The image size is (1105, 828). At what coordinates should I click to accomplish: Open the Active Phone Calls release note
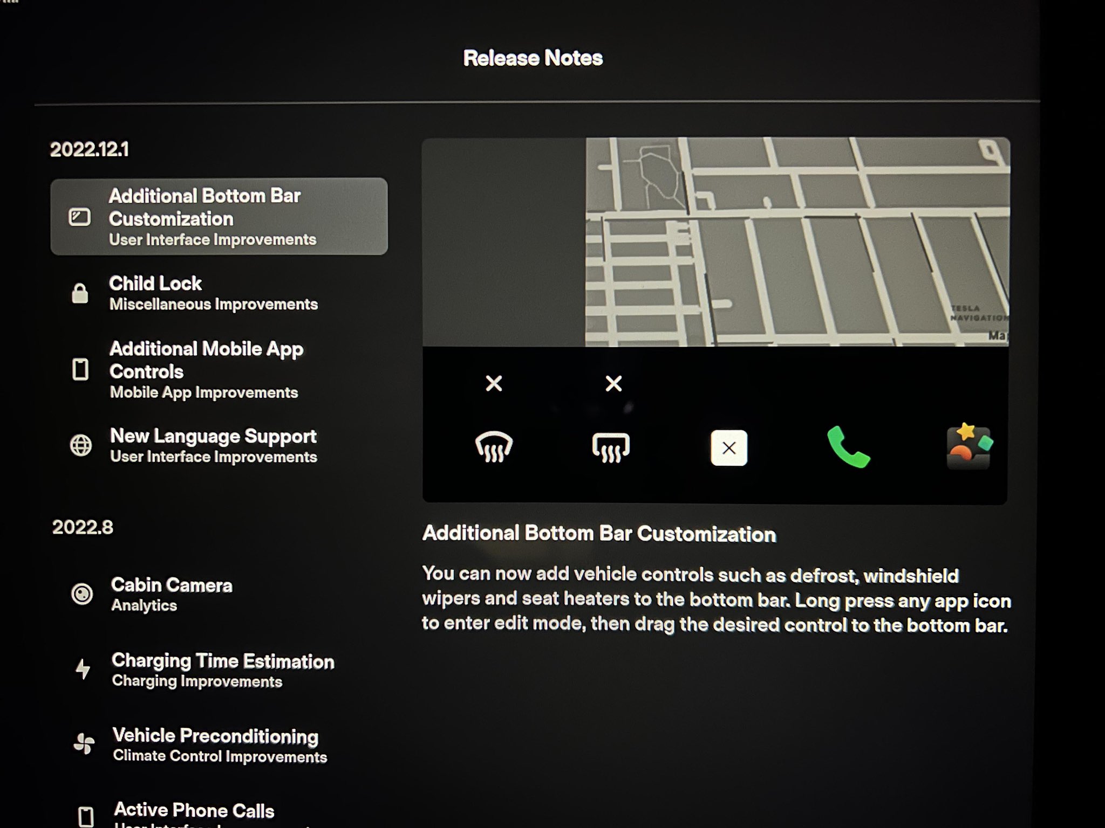click(x=194, y=810)
